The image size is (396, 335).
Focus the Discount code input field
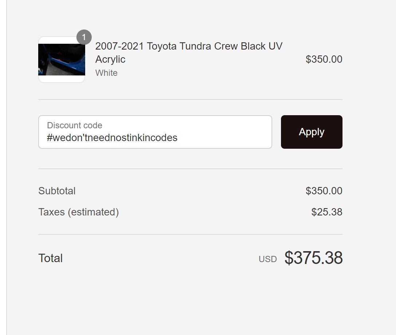155,132
